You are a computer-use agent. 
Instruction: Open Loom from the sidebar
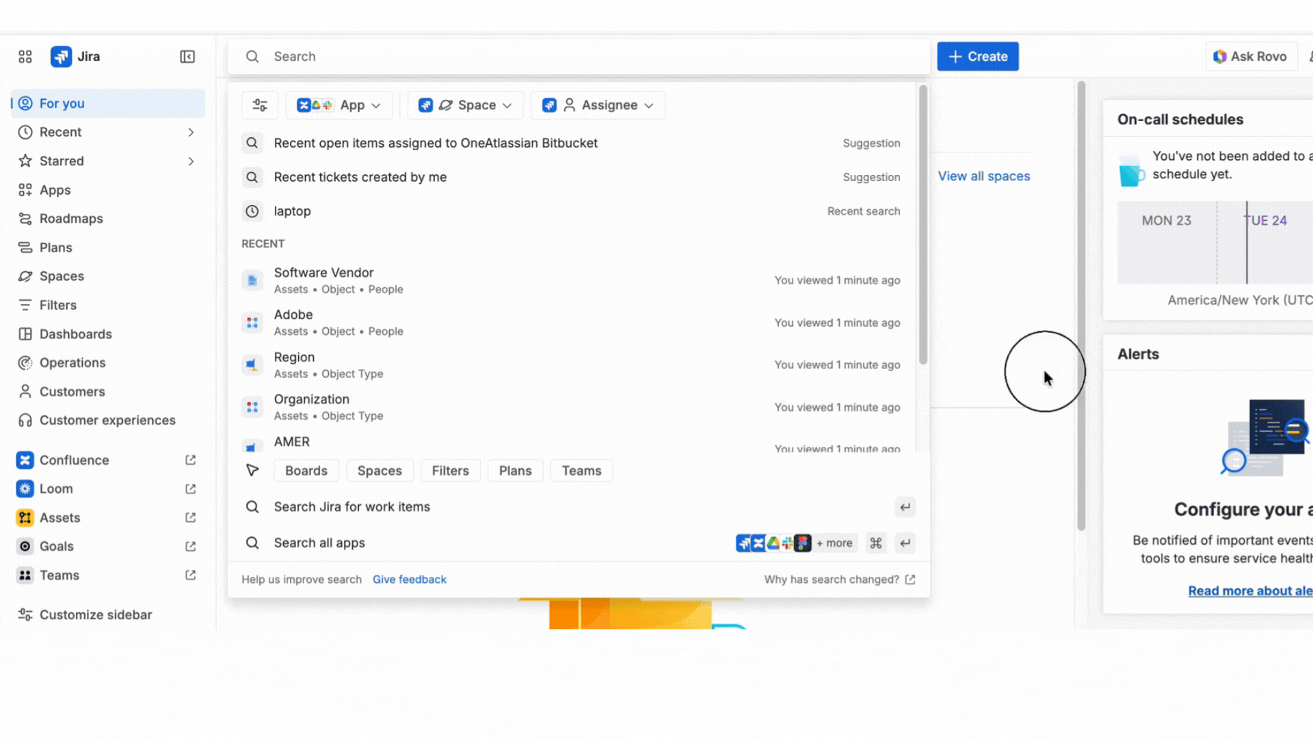click(x=56, y=489)
